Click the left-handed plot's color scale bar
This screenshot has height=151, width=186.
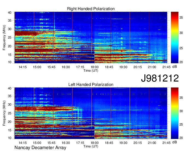[175, 113]
